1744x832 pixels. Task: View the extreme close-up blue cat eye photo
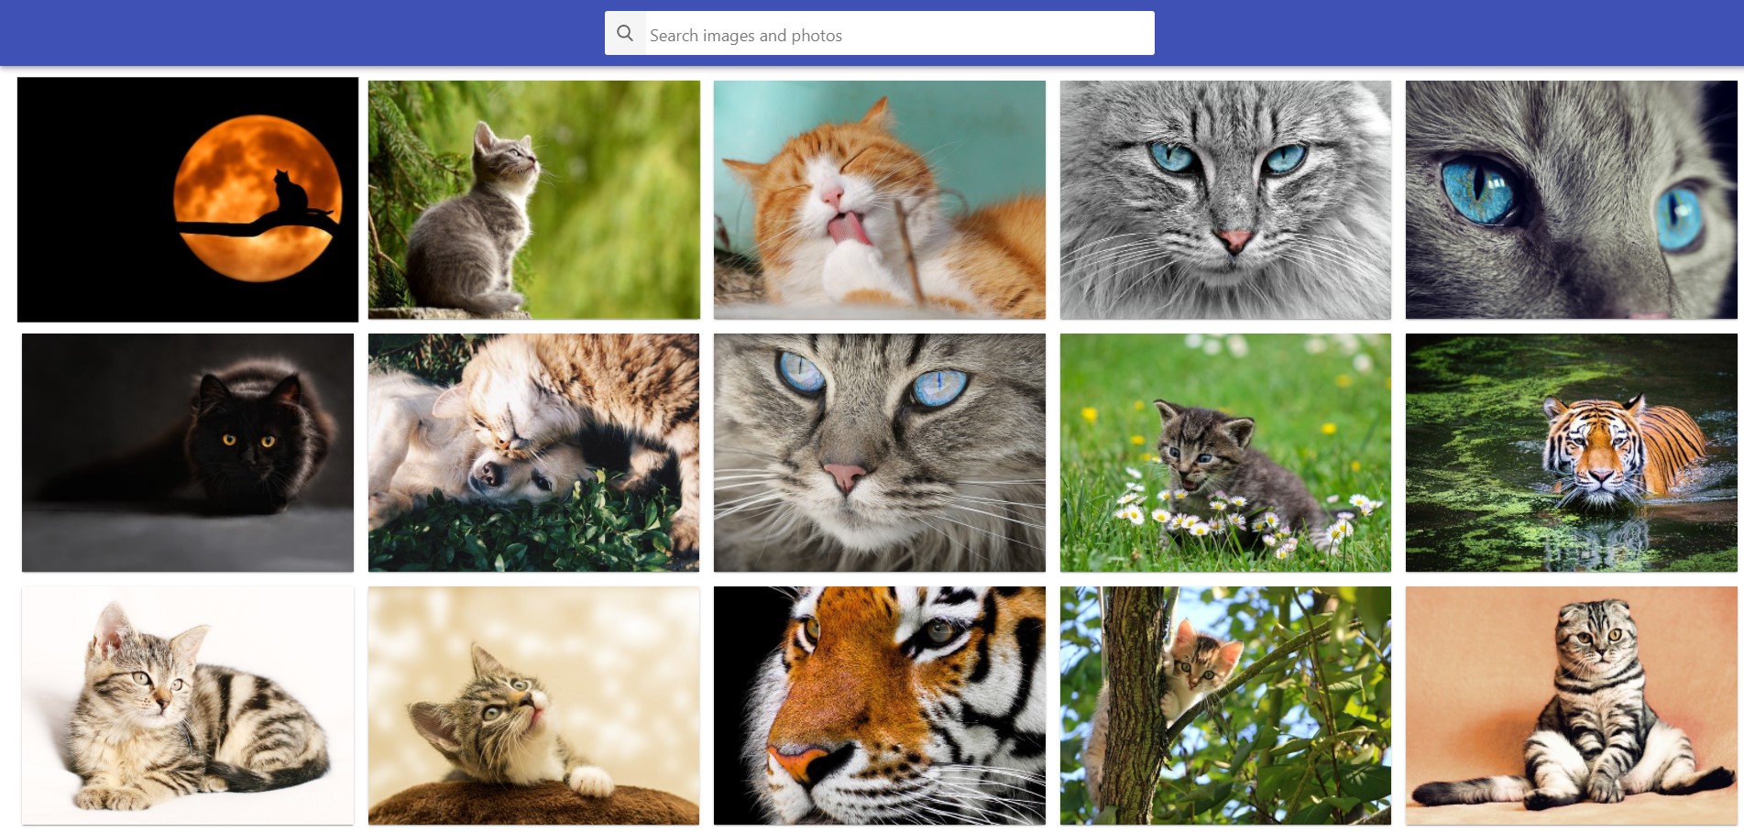click(1571, 200)
